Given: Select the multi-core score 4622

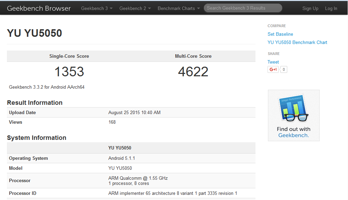Looking at the screenshot, I should (193, 72).
